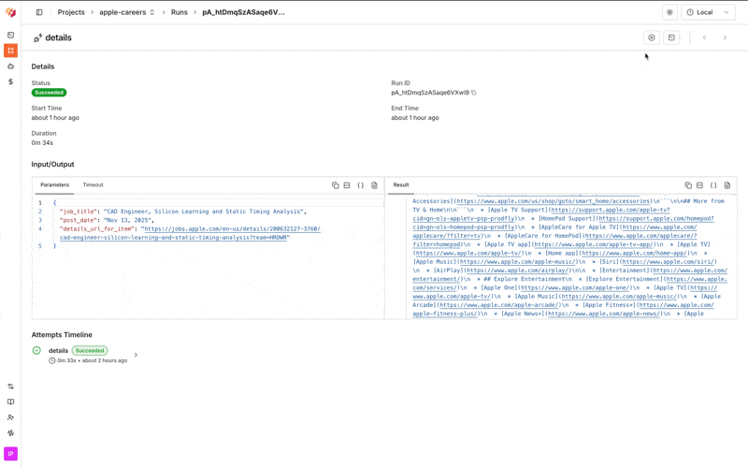748x468 pixels.
Task: Toggle the sidebar panel icon beside Projects
Action: pos(39,12)
